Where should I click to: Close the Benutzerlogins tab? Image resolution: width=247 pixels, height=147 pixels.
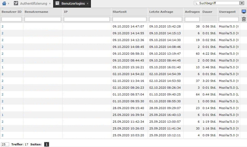[87, 3]
